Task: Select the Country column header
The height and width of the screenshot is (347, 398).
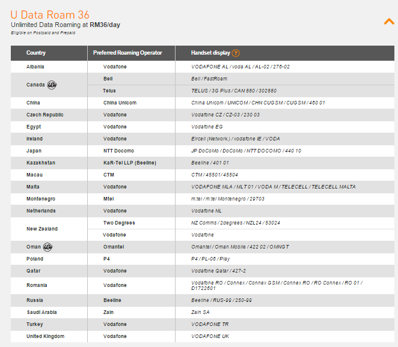Action: pos(36,53)
